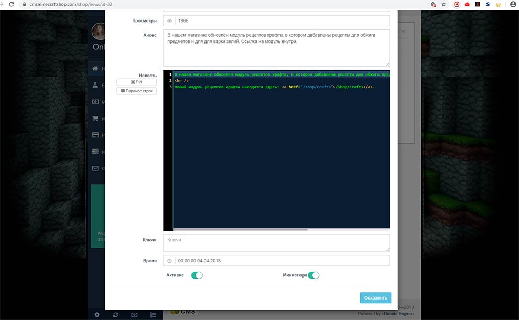Click into the Ключи keywords field
The image size is (519, 320).
(277, 242)
